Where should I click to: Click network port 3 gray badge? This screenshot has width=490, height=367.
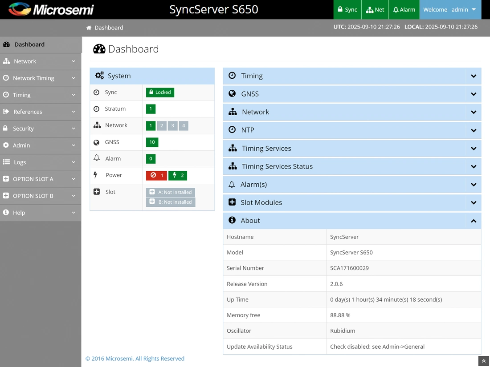(172, 125)
